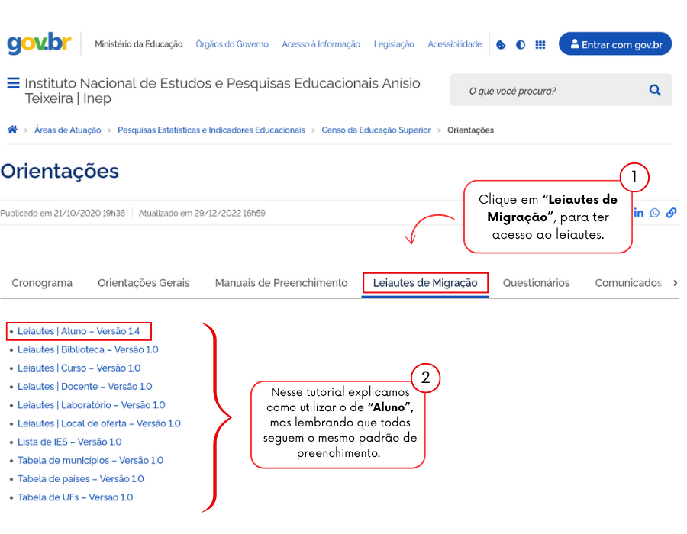
Task: Switch to the Leiautes de Migração tab
Action: click(425, 283)
